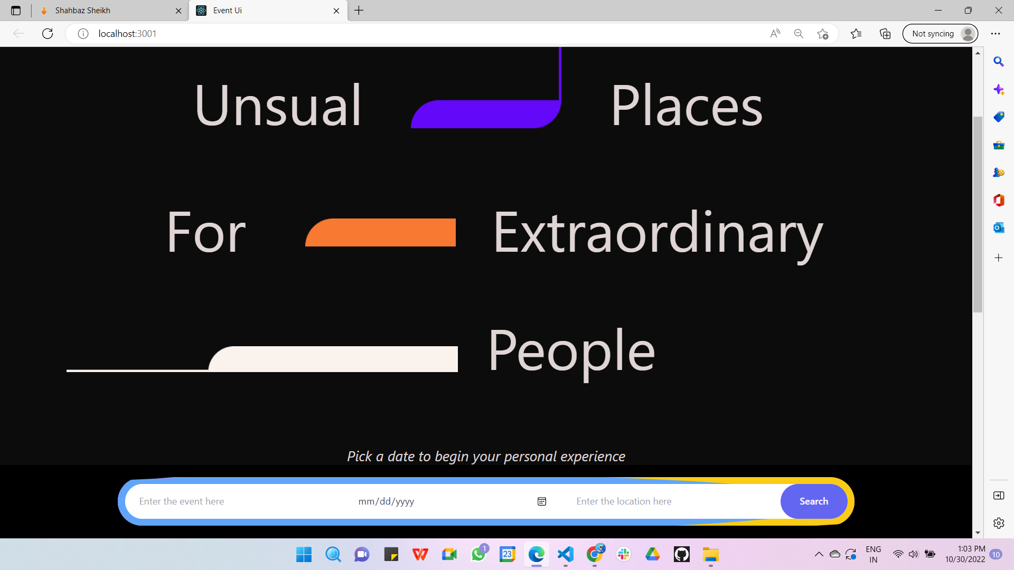This screenshot has width=1014, height=570.
Task: Open the browser Settings and more menu
Action: [996, 34]
